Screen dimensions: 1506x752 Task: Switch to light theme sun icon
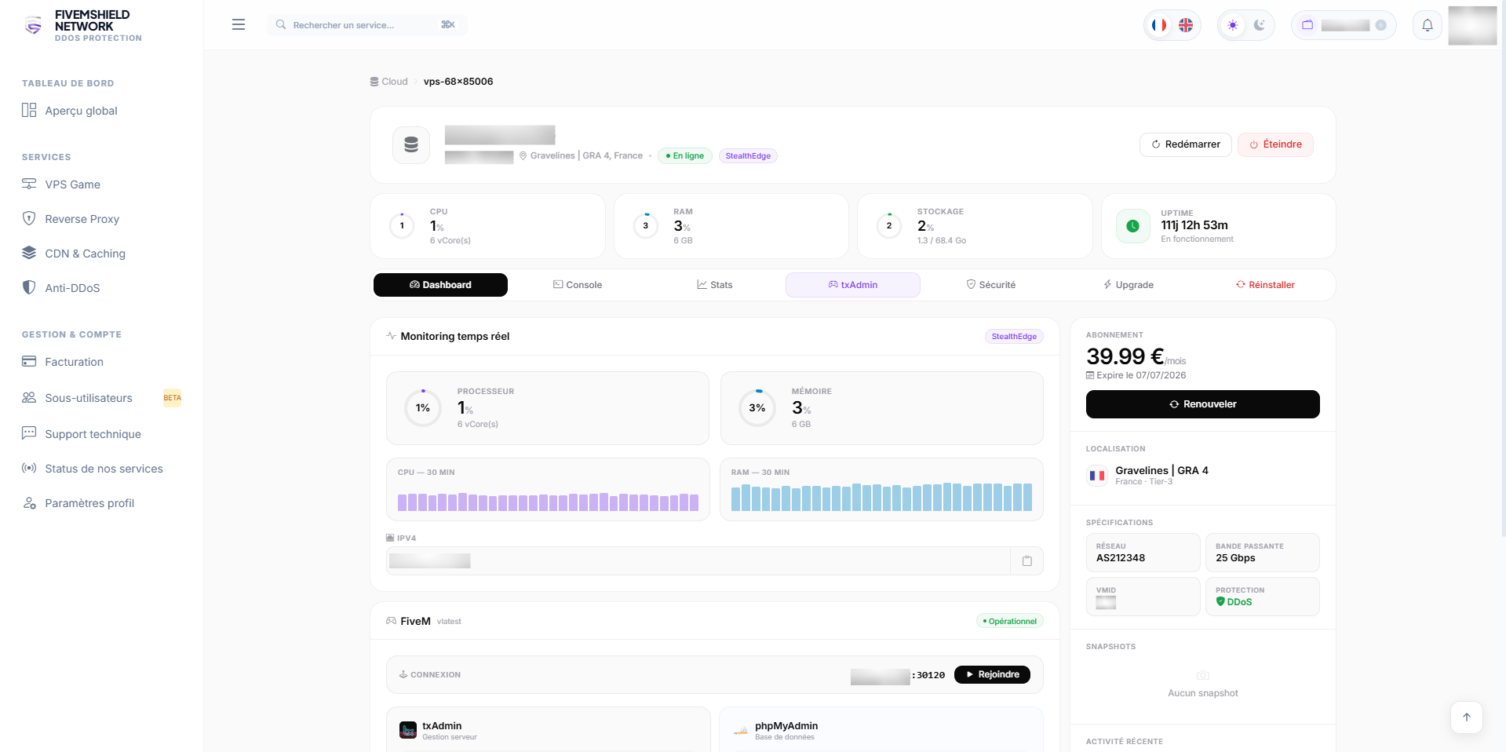click(x=1233, y=25)
